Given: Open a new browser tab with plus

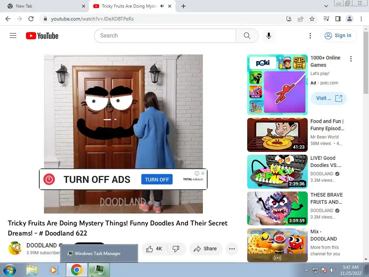Looking at the screenshot, I should tap(183, 6).
